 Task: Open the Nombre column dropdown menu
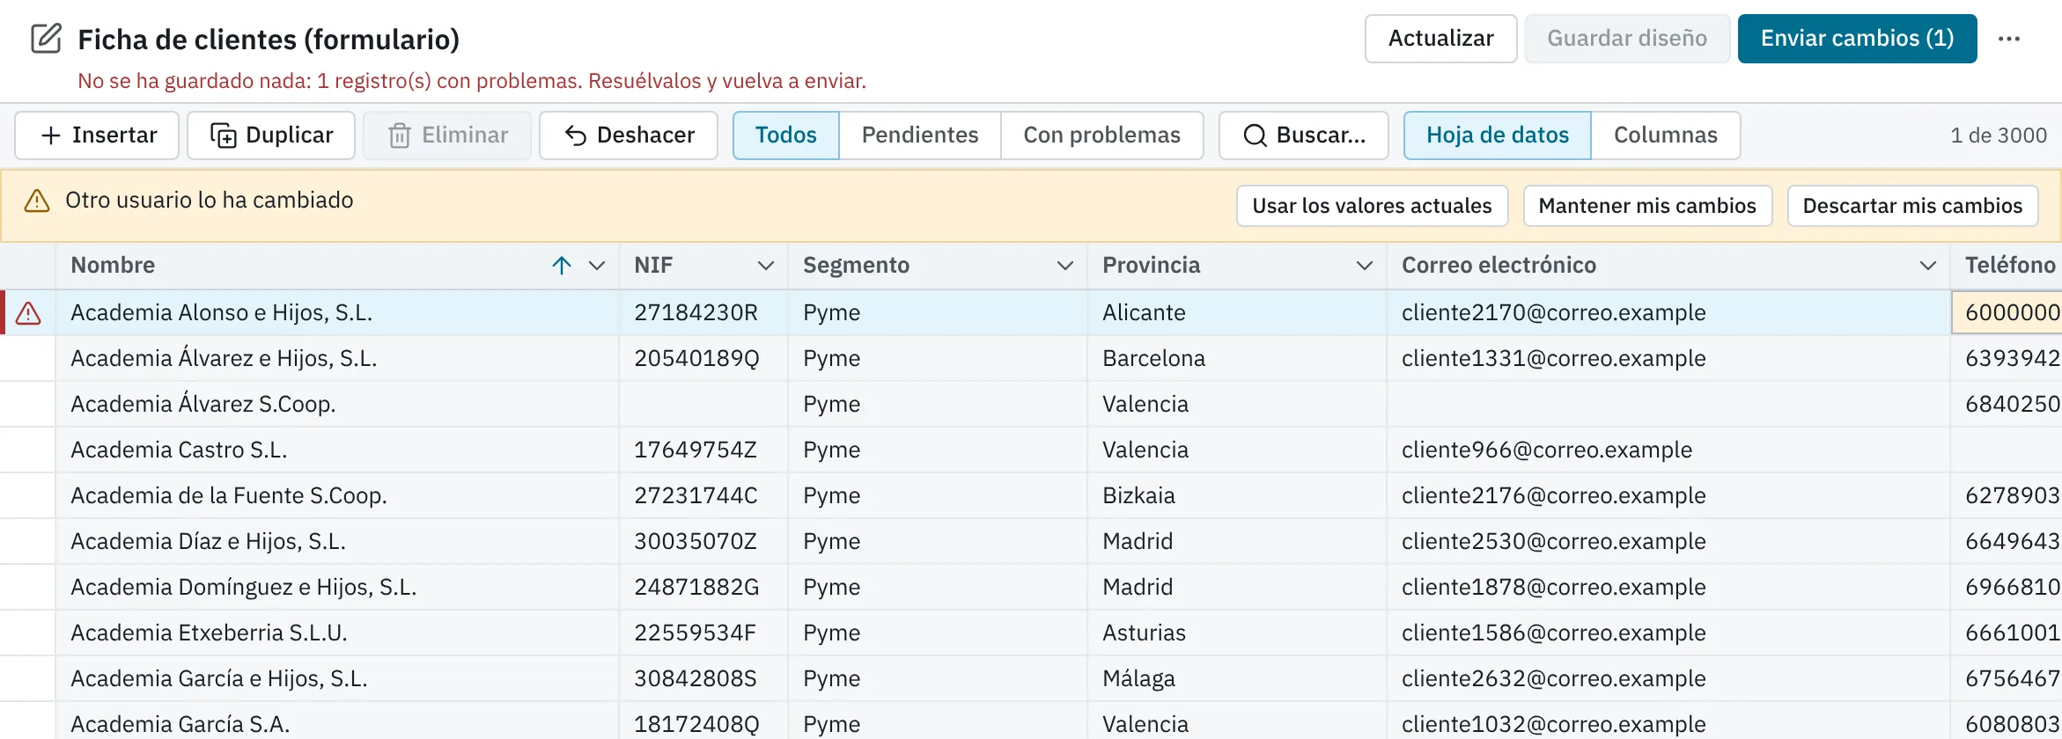[x=597, y=266]
